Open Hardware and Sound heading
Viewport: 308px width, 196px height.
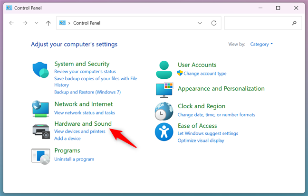[83, 123]
